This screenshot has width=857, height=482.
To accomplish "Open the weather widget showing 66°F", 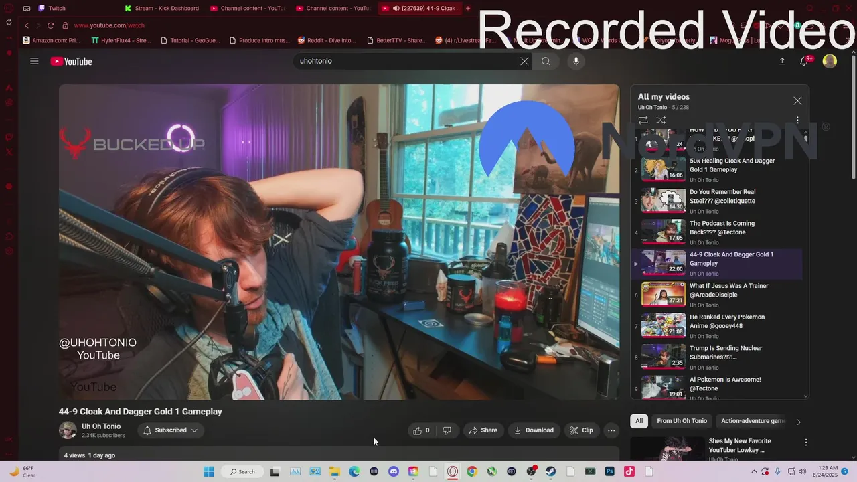I will click(21, 471).
